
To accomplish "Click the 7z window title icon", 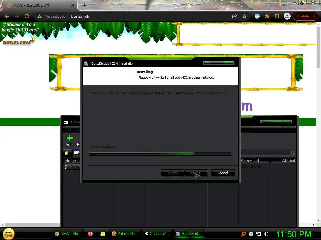I will coord(66,122).
